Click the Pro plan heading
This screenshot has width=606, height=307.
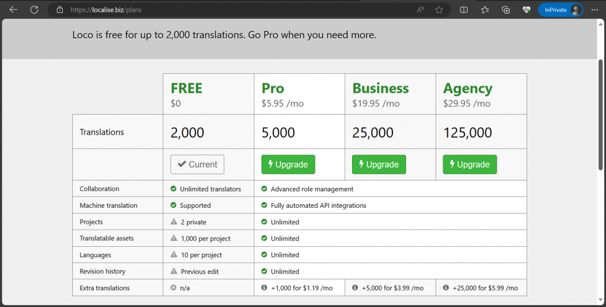273,89
